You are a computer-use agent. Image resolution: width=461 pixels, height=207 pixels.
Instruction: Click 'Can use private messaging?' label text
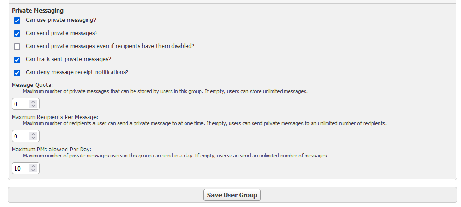point(61,20)
